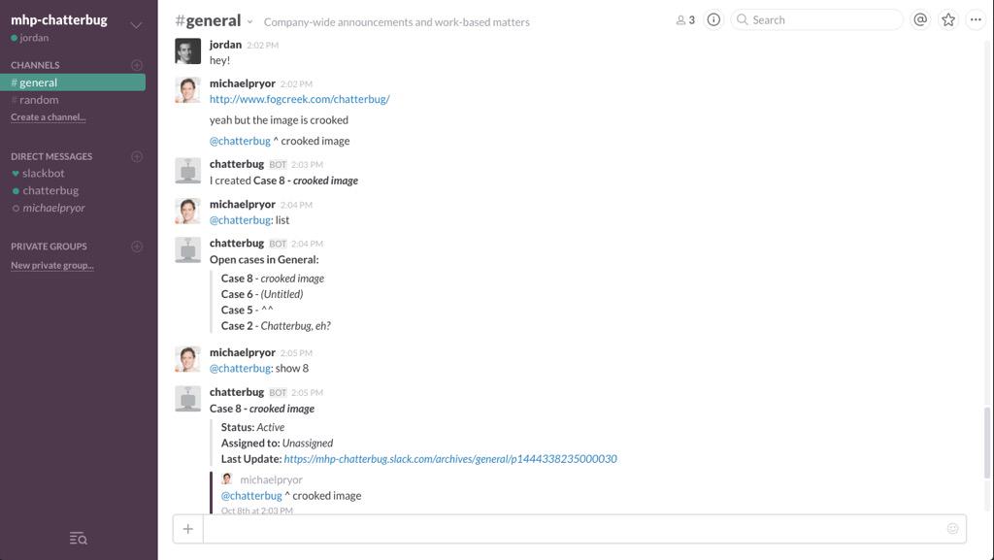Open more options ellipsis icon in header
Screen dimensions: 994x560
[976, 20]
